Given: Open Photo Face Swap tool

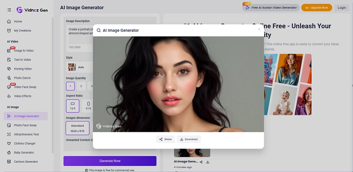Looking at the screenshot, I should point(26,125).
